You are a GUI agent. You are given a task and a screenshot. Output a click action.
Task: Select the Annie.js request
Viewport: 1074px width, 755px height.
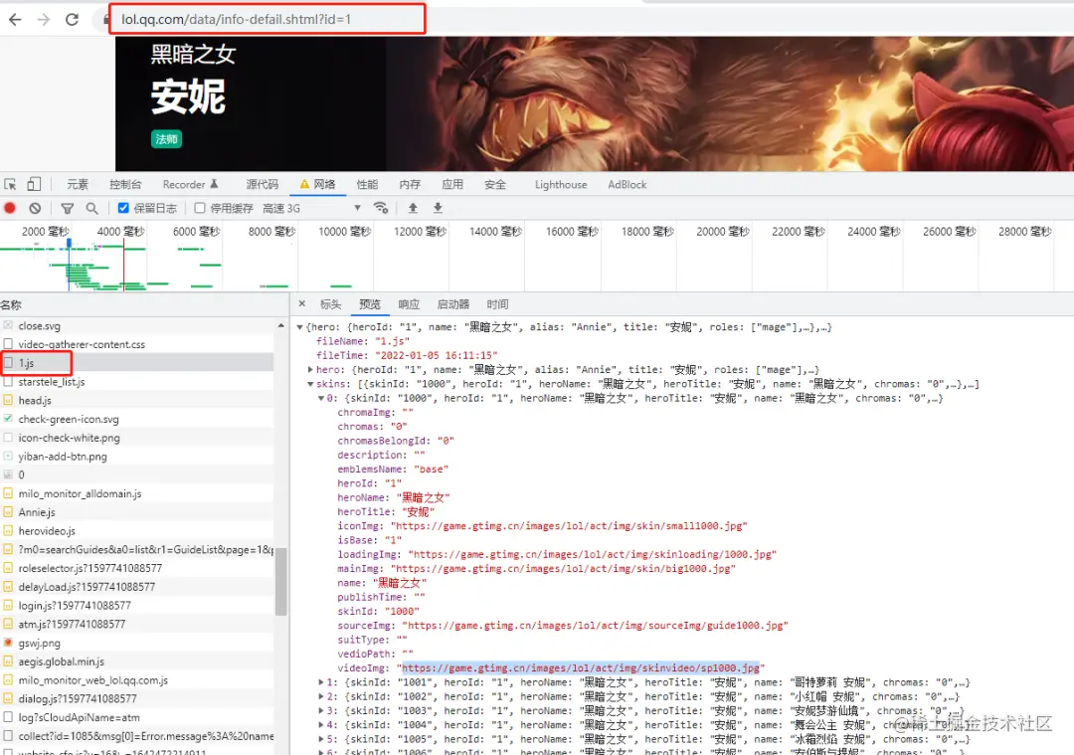[137, 511]
